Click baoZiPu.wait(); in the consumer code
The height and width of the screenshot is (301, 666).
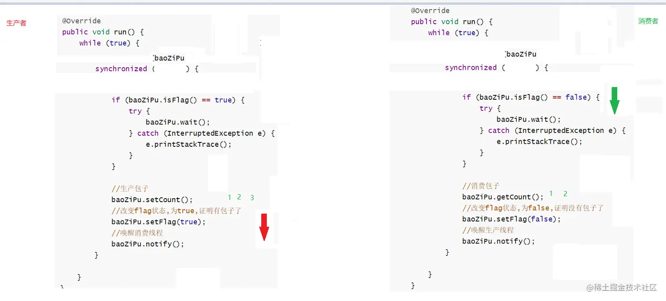529,120
